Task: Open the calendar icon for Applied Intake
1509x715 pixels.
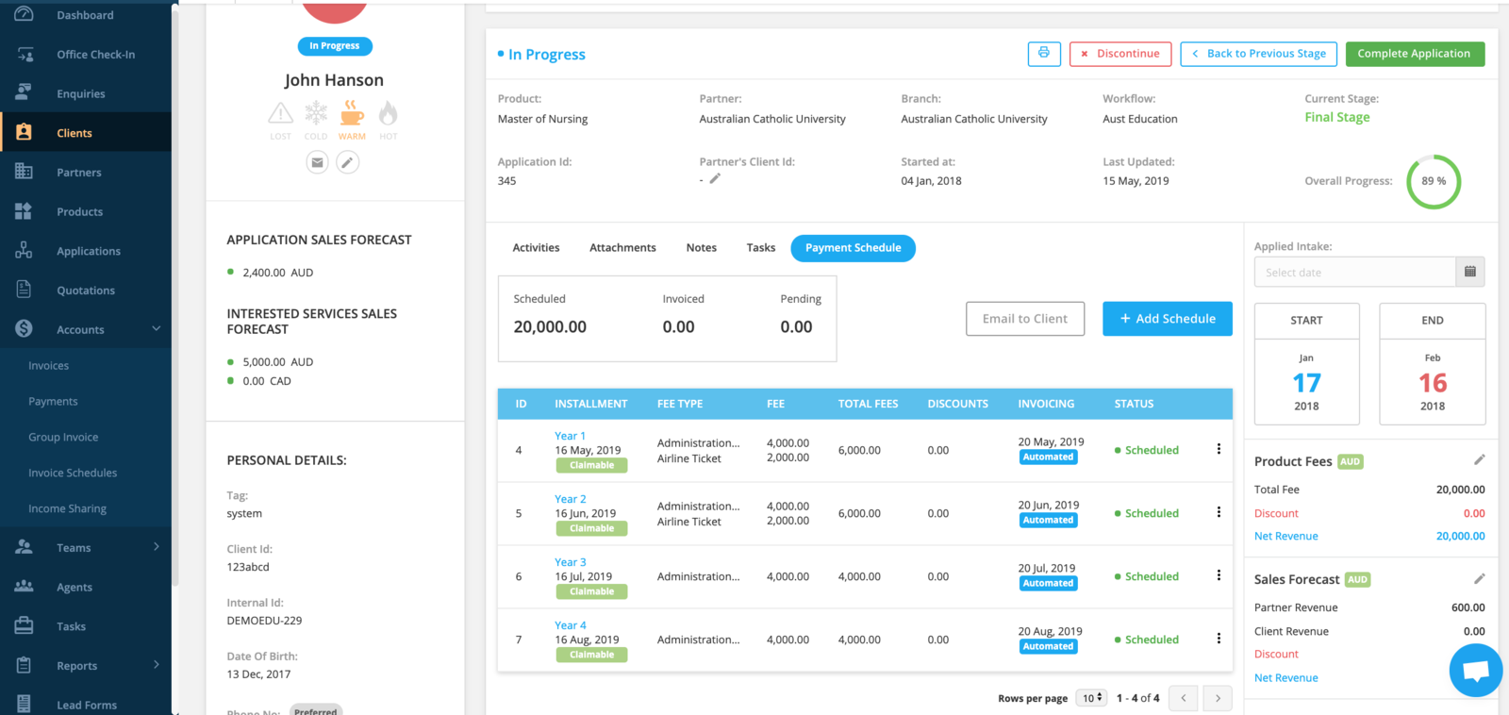Action: coord(1469,272)
